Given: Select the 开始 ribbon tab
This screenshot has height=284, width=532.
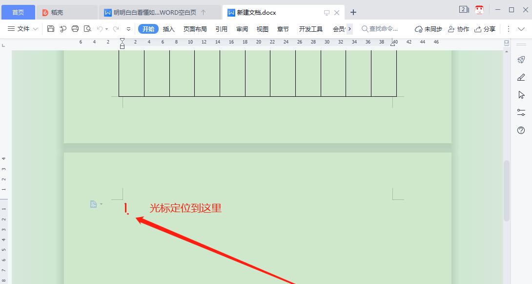Looking at the screenshot, I should tap(148, 29).
